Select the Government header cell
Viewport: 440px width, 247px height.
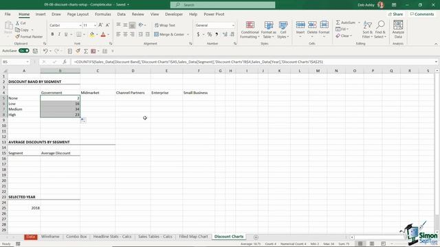[60, 93]
